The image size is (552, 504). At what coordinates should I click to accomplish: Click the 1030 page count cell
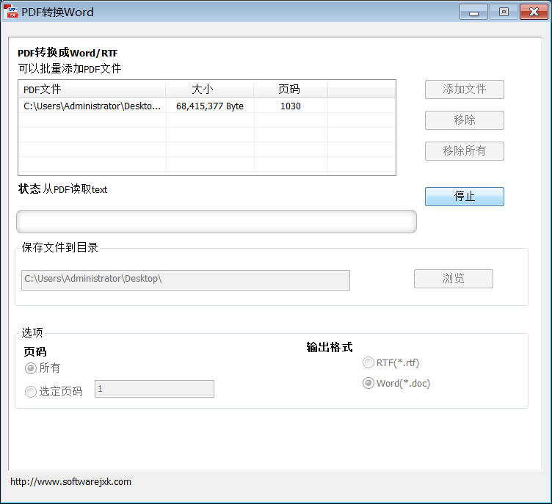(291, 106)
